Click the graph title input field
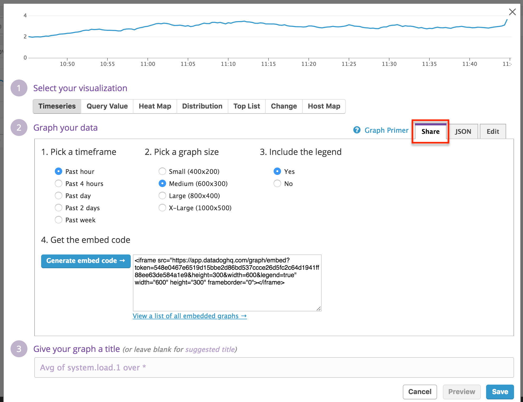The image size is (523, 402). (x=274, y=367)
